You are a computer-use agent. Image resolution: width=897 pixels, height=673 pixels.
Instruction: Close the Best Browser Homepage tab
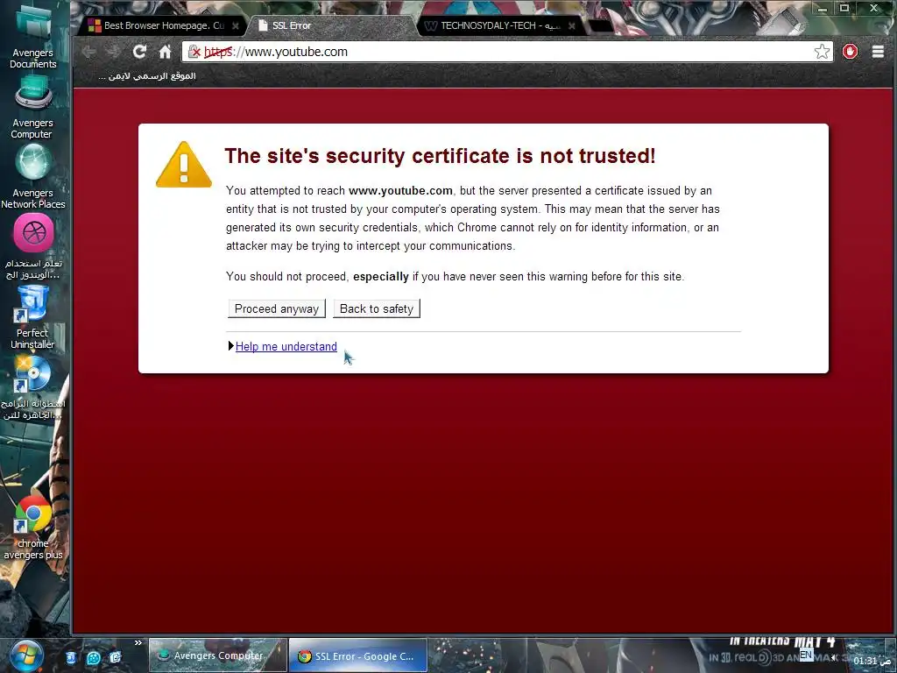pos(235,25)
